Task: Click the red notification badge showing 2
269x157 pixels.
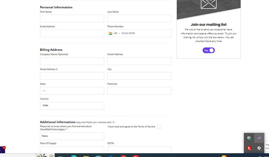Action: pos(4,147)
